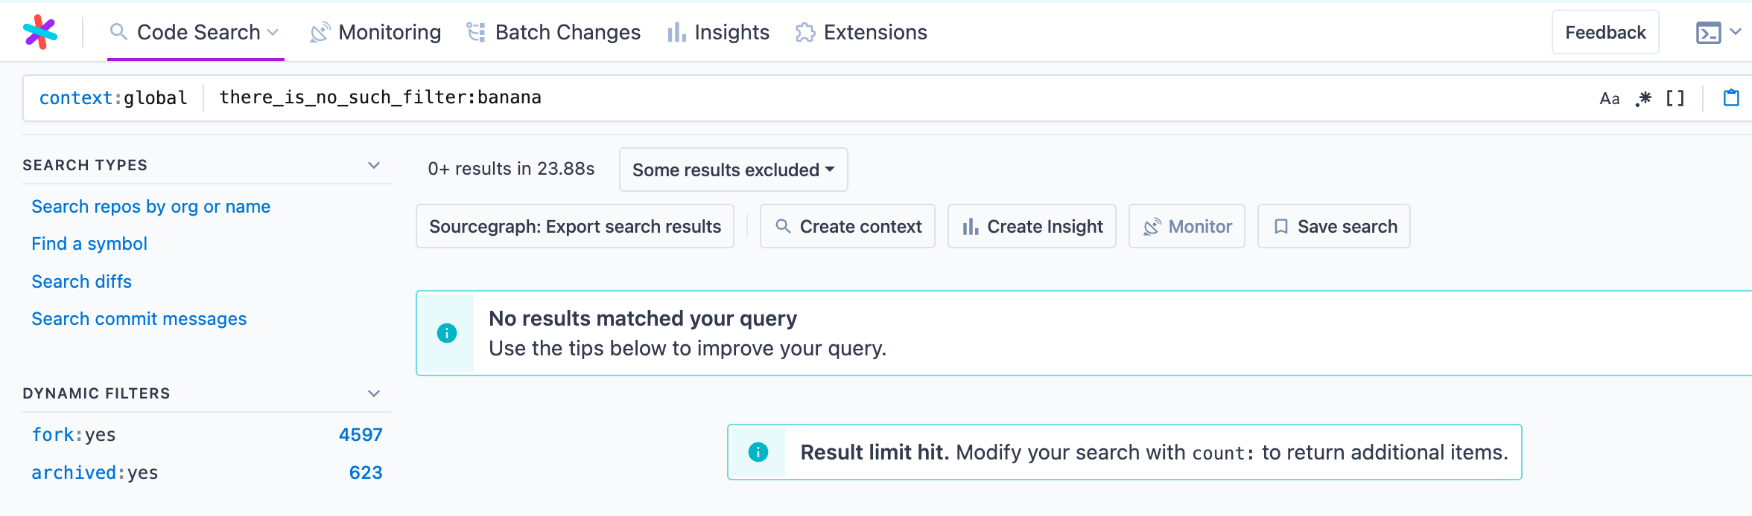1752x516 pixels.
Task: Open the Code Search menu
Action: (195, 33)
